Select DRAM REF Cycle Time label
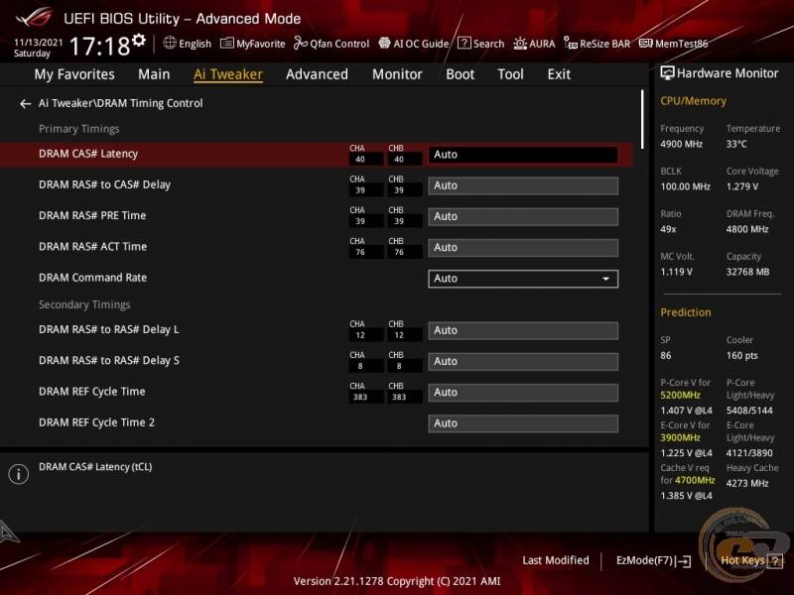 91,392
